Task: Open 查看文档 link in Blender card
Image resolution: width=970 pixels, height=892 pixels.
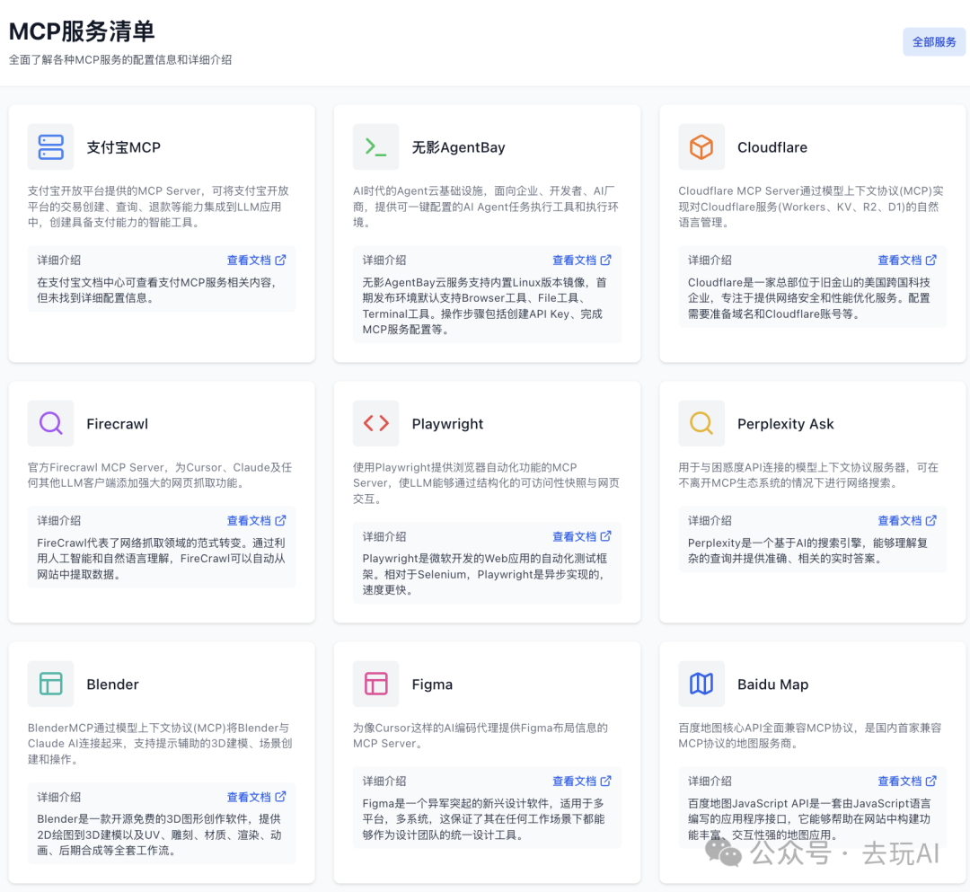Action: pos(256,798)
